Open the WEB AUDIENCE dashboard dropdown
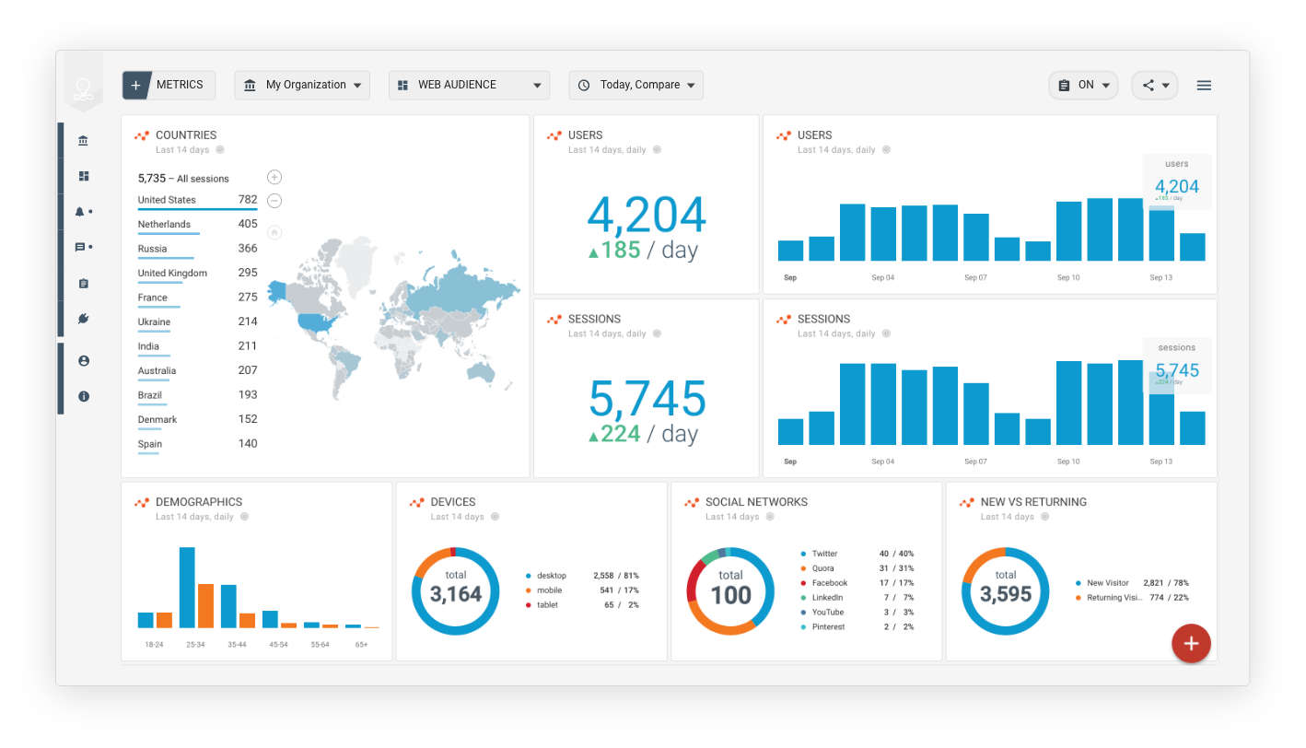The image size is (1306, 748). coord(469,85)
